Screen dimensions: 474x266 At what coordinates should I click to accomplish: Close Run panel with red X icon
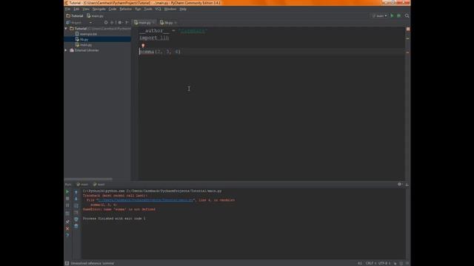coord(67,228)
